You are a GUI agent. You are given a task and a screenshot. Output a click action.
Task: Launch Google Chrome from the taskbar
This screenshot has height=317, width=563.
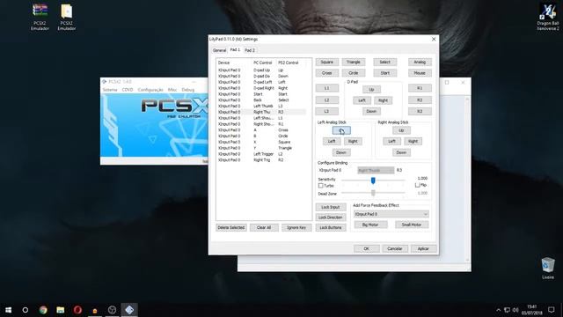[43, 310]
